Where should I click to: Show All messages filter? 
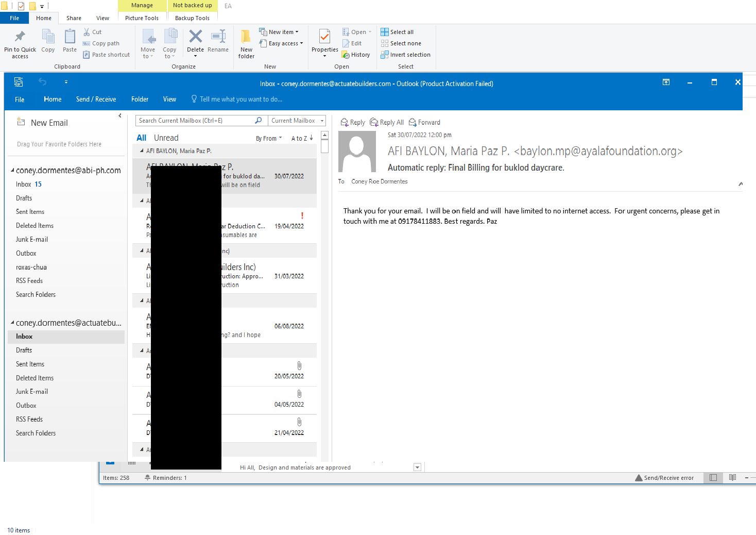point(141,138)
